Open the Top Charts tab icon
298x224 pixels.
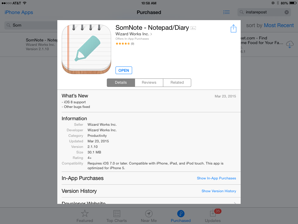pyautogui.click(x=116, y=216)
